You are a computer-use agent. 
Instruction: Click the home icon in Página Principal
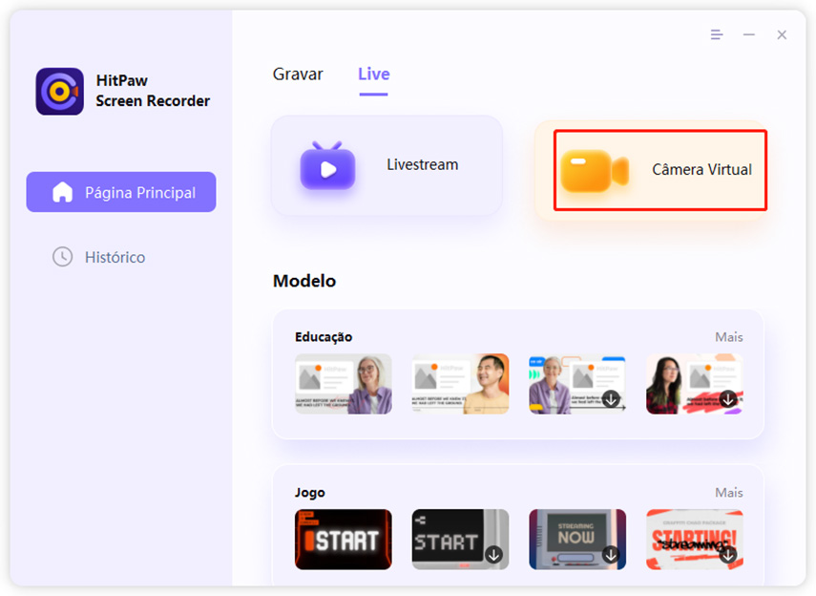63,192
